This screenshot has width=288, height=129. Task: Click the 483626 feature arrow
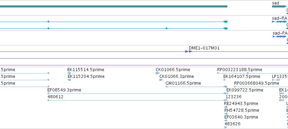tap(226, 127)
